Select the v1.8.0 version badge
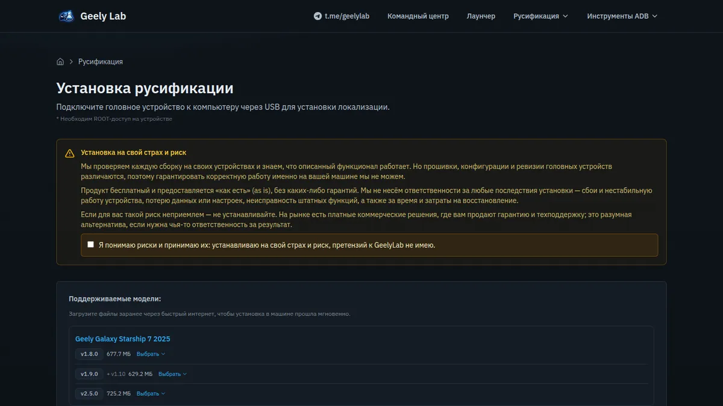 click(89, 354)
